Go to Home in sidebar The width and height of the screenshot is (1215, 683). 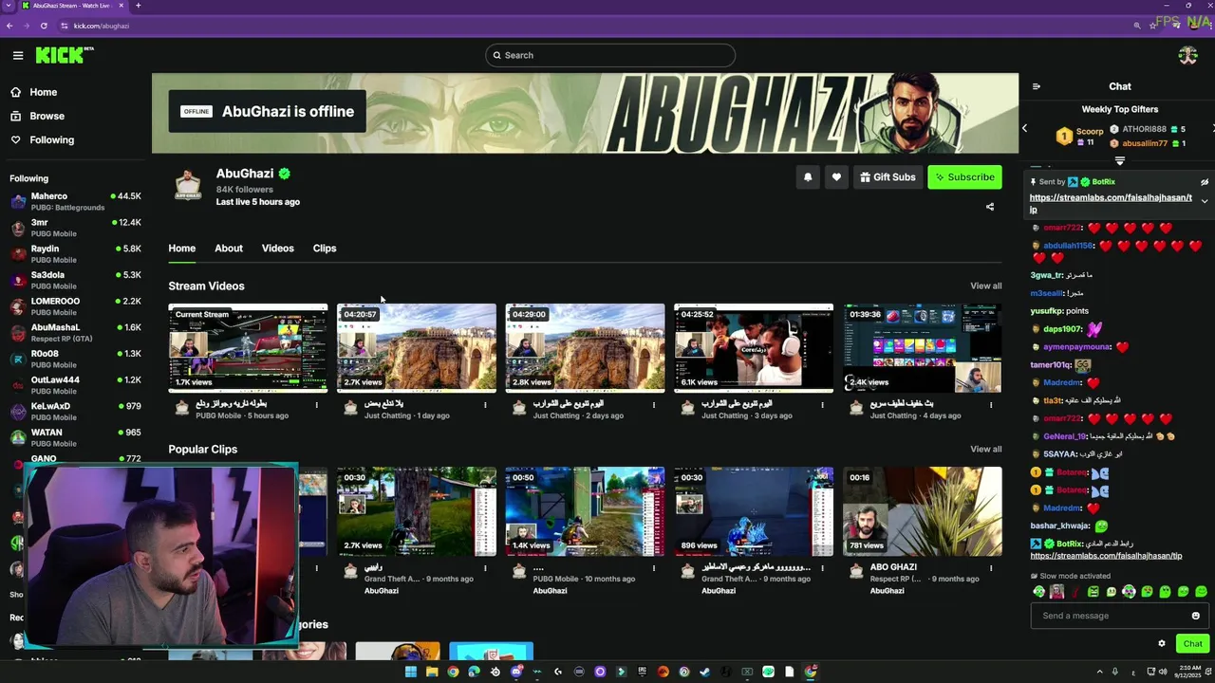34,92
